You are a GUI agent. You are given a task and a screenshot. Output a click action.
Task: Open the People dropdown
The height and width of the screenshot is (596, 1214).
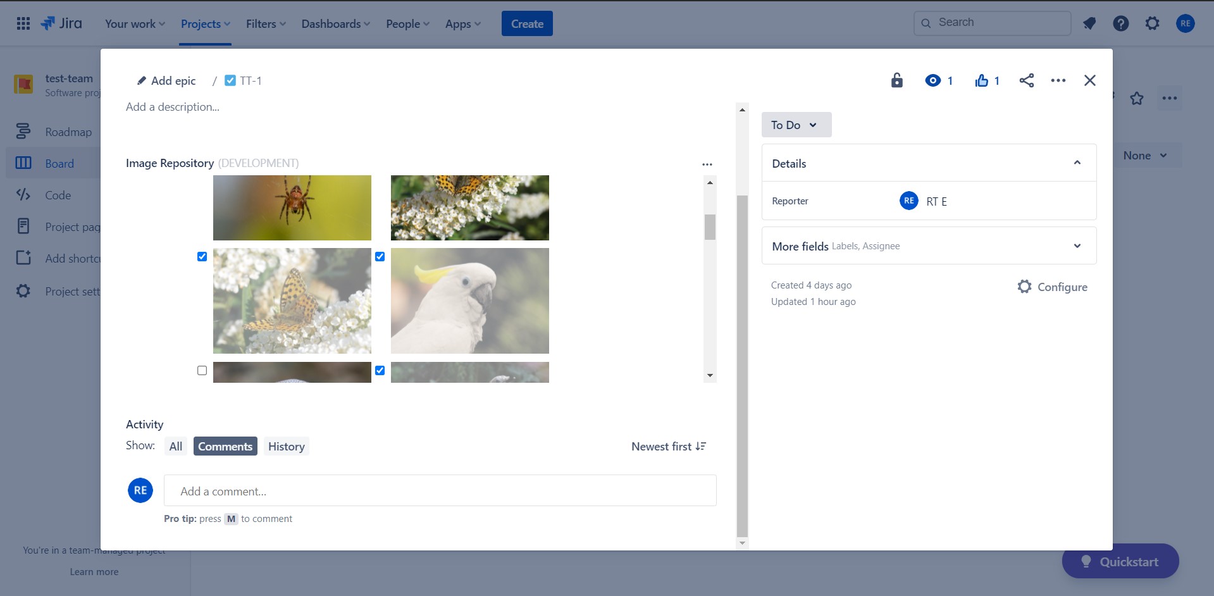[407, 23]
